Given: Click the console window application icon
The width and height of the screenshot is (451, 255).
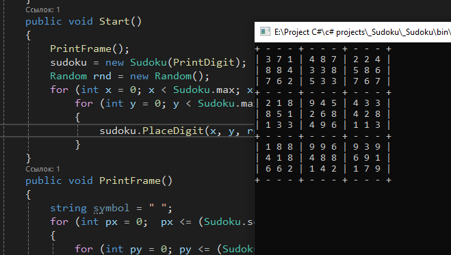Looking at the screenshot, I should (x=265, y=31).
